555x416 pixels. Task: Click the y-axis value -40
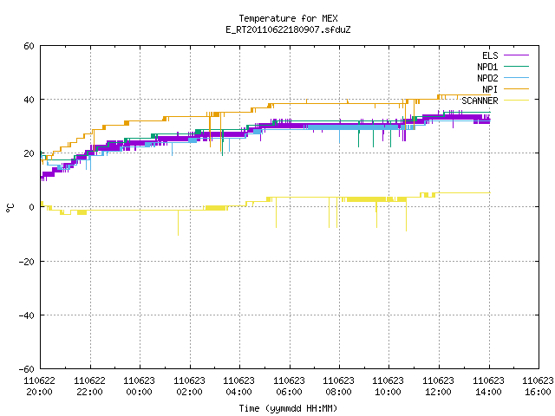[27, 315]
